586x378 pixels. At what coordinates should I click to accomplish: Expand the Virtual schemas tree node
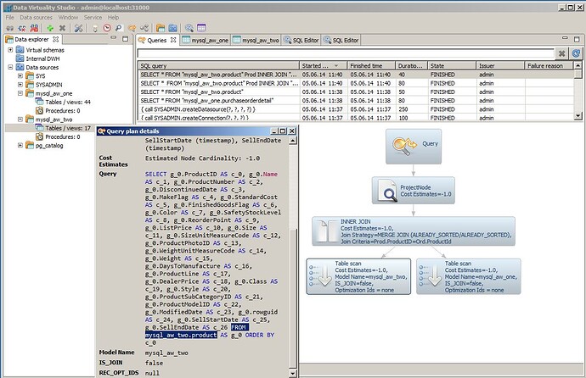tap(10, 49)
